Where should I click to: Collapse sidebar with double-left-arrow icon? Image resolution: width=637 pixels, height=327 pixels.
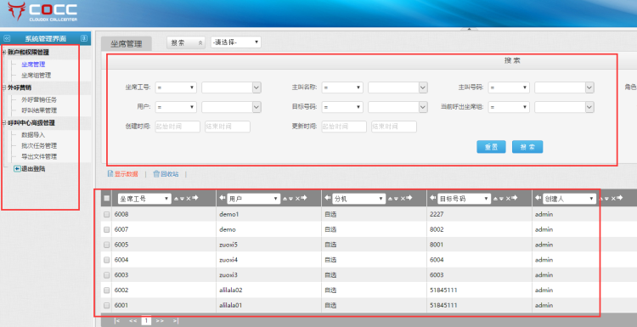pos(7,38)
